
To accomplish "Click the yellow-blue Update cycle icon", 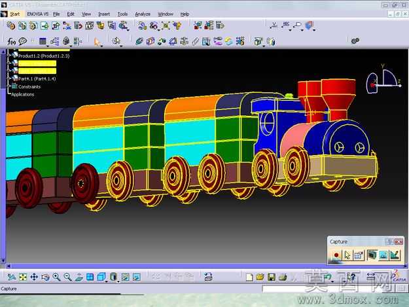I will click(x=229, y=41).
